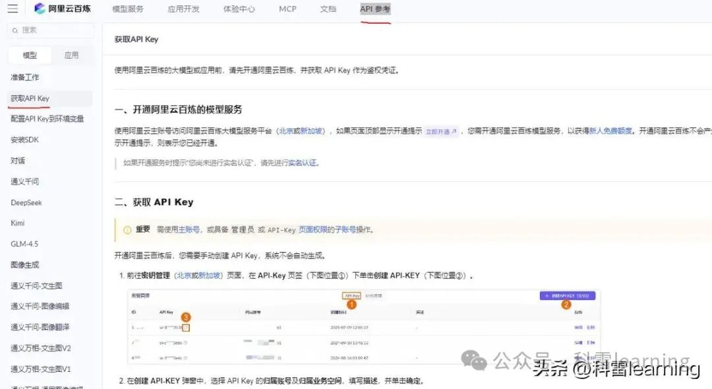This screenshot has height=389, width=712.
Task: Open 通义万相-文生图V2 sidebar item
Action: [x=41, y=348]
